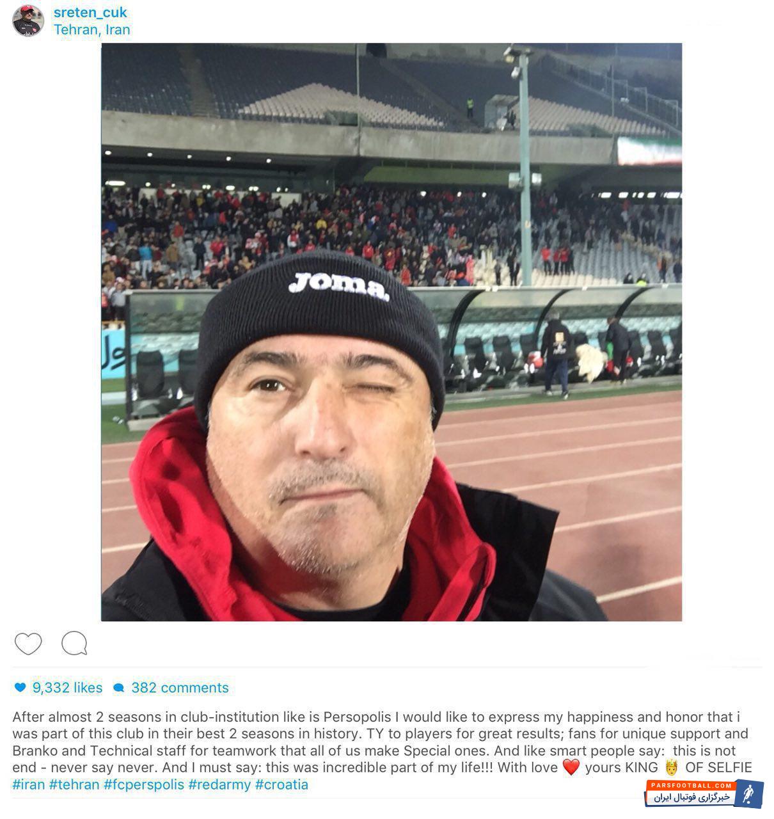Open the #iran hashtag
The height and width of the screenshot is (819, 774).
(x=29, y=784)
